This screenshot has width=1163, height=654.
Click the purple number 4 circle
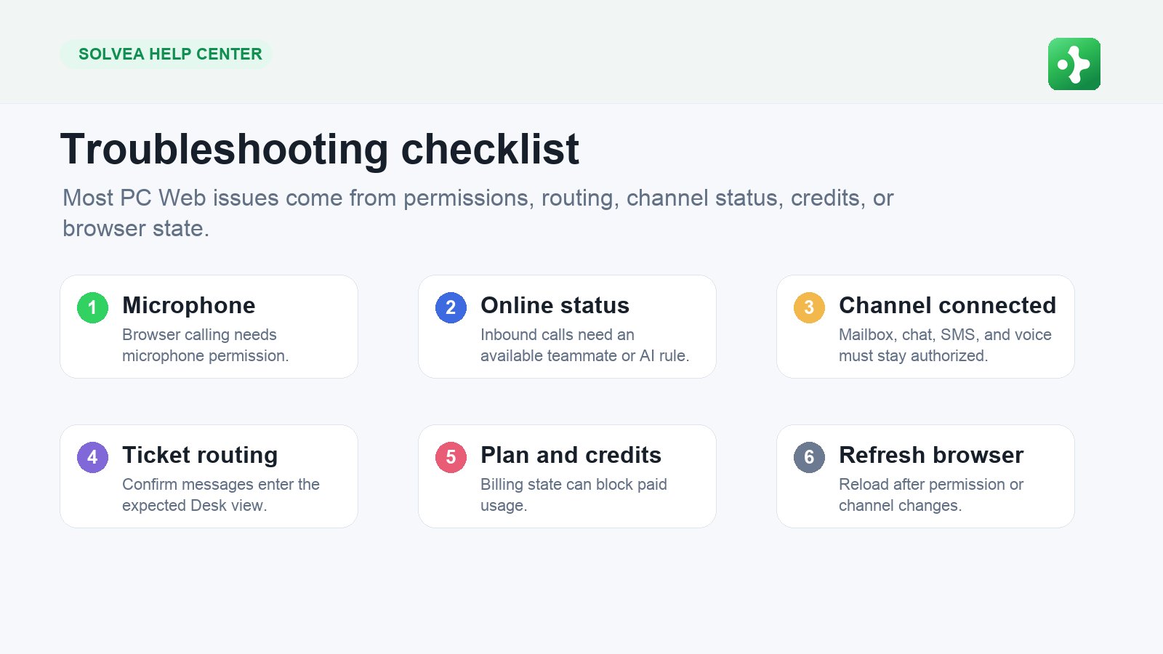point(92,457)
